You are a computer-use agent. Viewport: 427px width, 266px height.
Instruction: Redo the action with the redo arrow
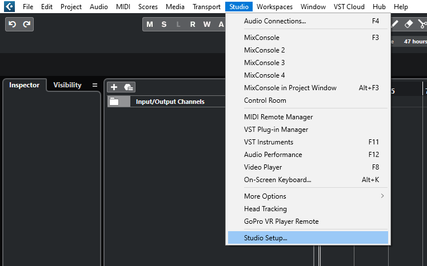point(26,24)
